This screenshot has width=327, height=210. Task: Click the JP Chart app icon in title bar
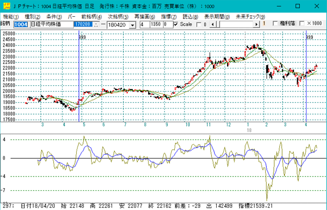coord(5,5)
